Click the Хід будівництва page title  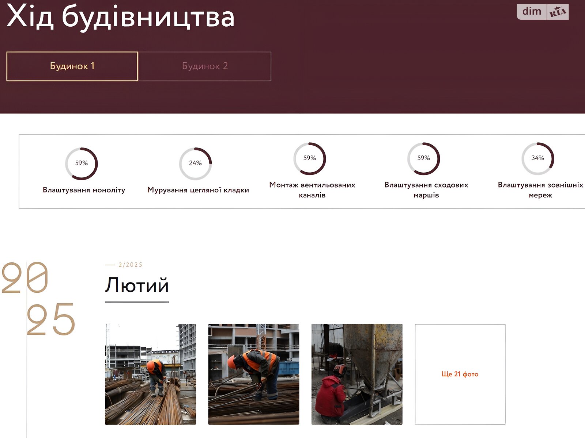click(x=121, y=16)
